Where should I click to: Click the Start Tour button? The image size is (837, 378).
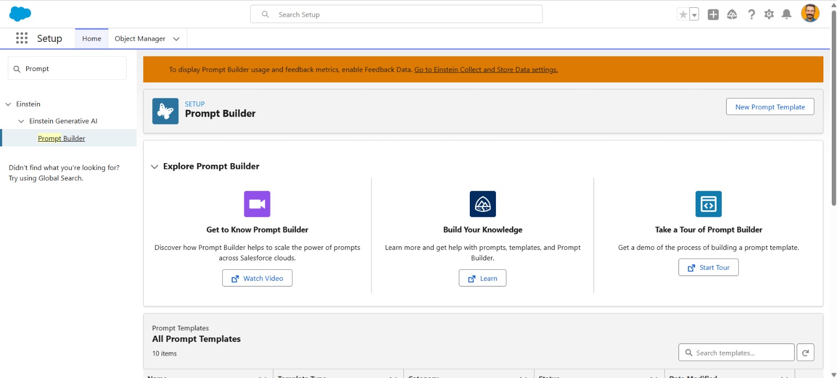pyautogui.click(x=708, y=267)
